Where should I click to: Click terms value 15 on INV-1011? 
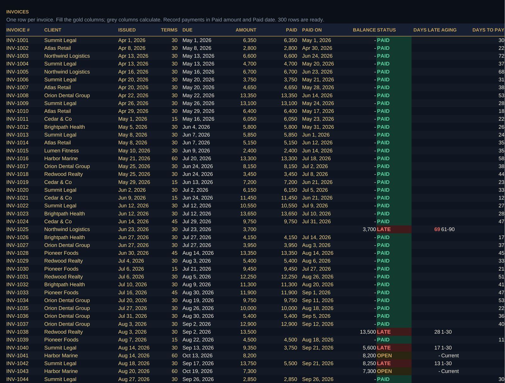click(x=175, y=119)
